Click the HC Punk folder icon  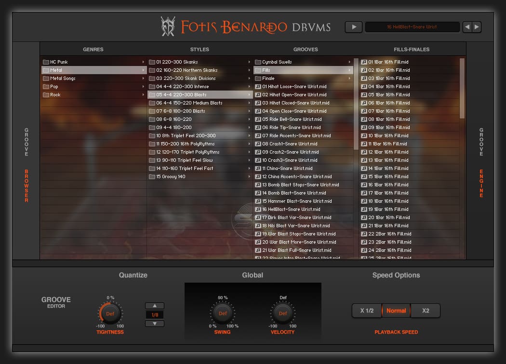point(46,62)
